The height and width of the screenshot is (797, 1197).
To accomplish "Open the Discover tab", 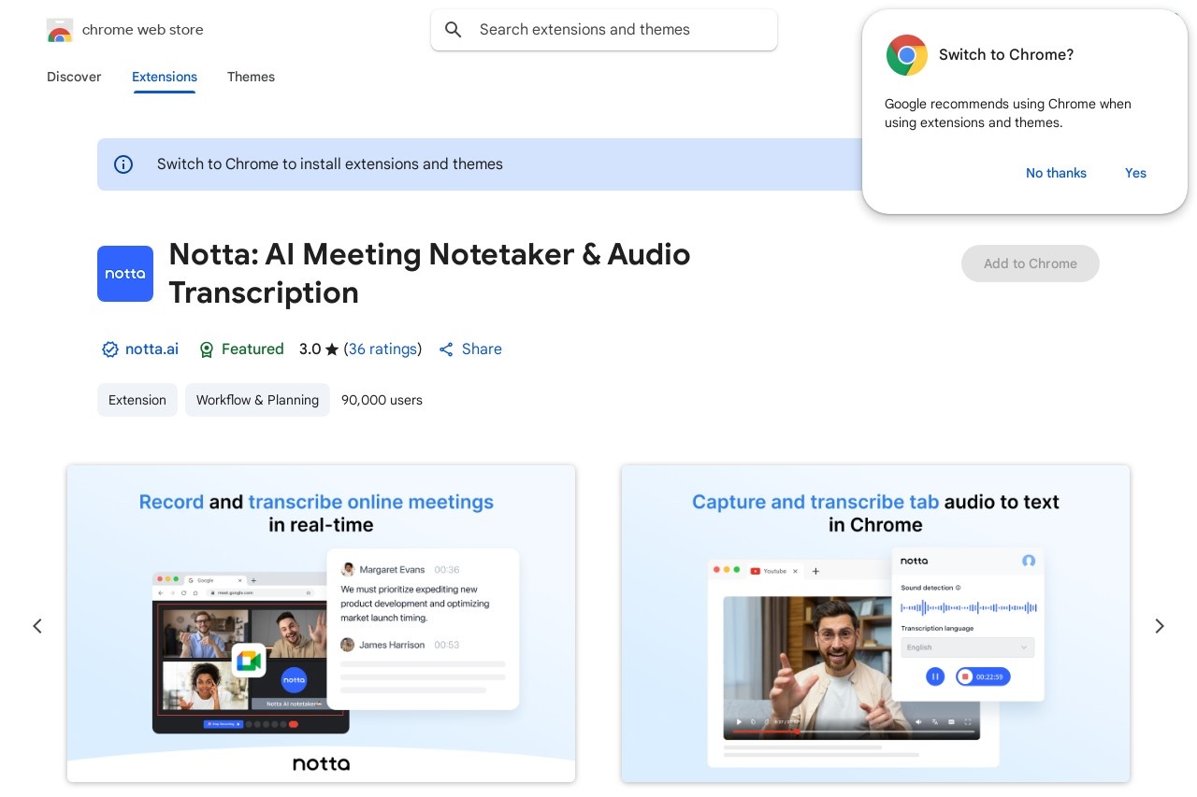I will click(74, 77).
